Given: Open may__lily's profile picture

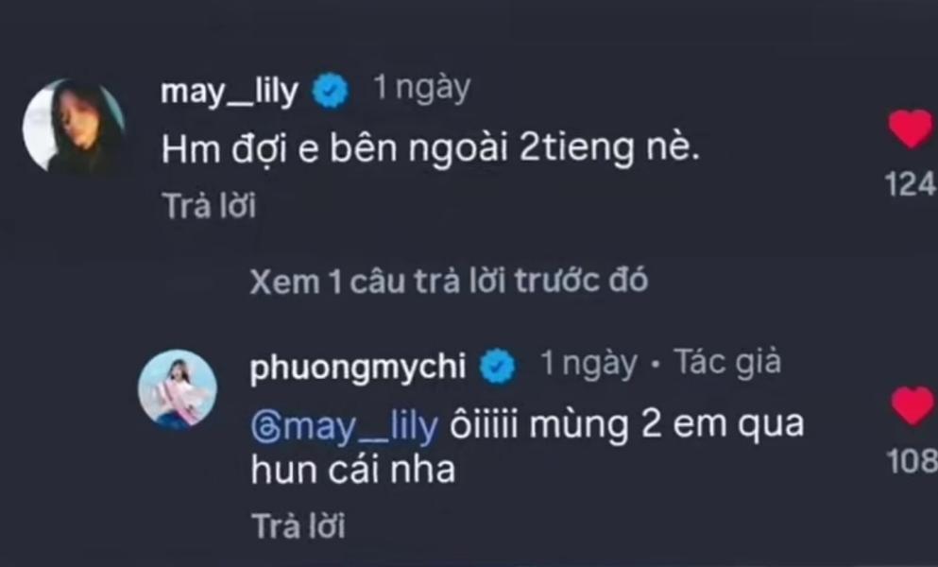Looking at the screenshot, I should click(x=74, y=127).
